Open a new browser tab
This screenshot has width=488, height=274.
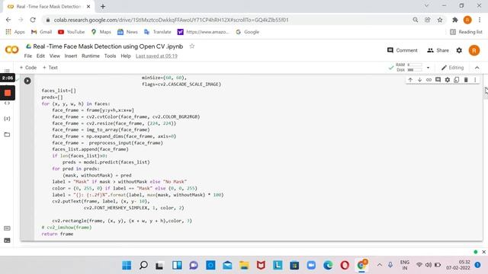(x=103, y=6)
